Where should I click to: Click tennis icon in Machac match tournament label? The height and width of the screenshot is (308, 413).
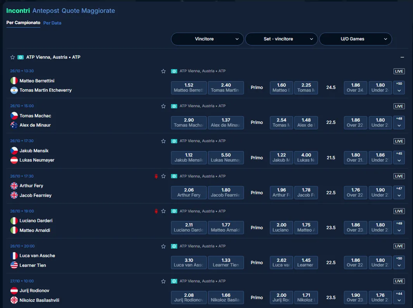point(174,106)
